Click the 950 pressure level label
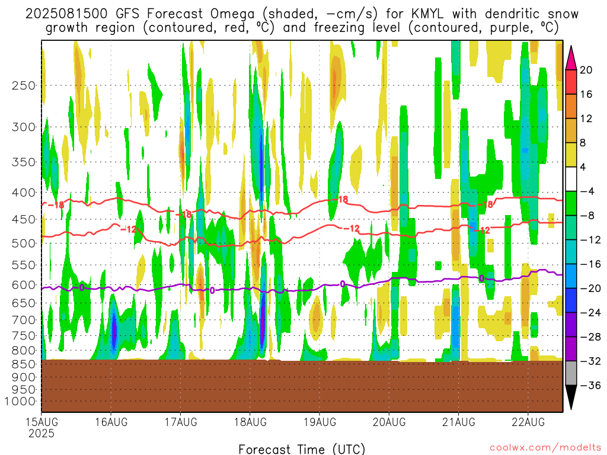 [x=24, y=390]
